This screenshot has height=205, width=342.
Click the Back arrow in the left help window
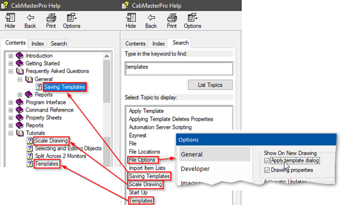click(31, 18)
